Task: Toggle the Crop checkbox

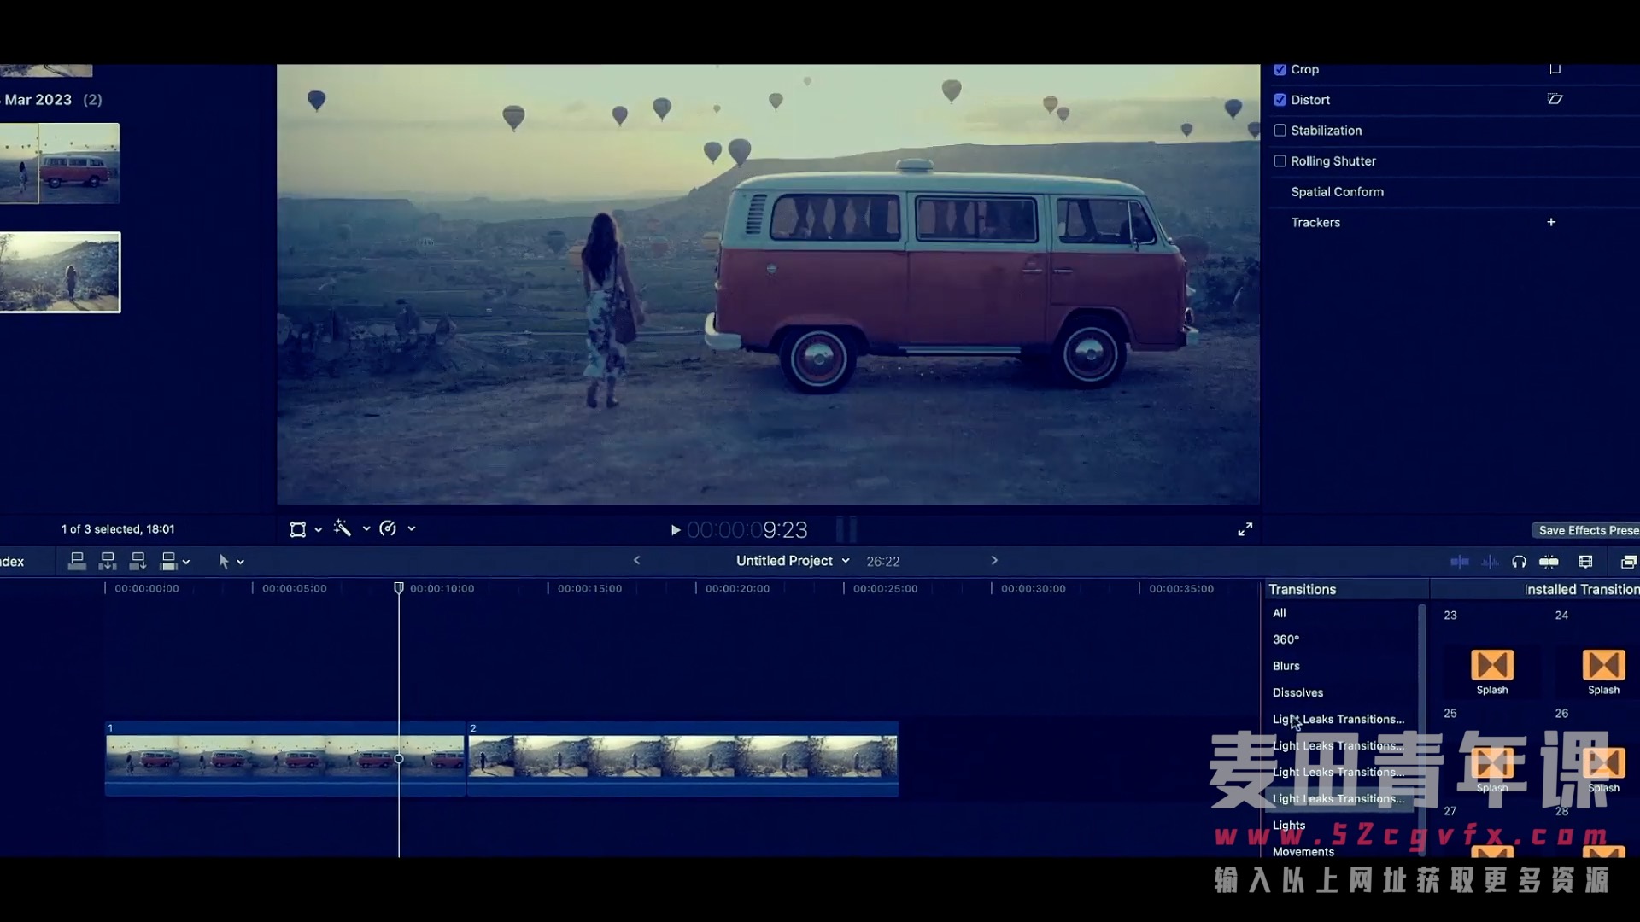Action: pyautogui.click(x=1280, y=69)
